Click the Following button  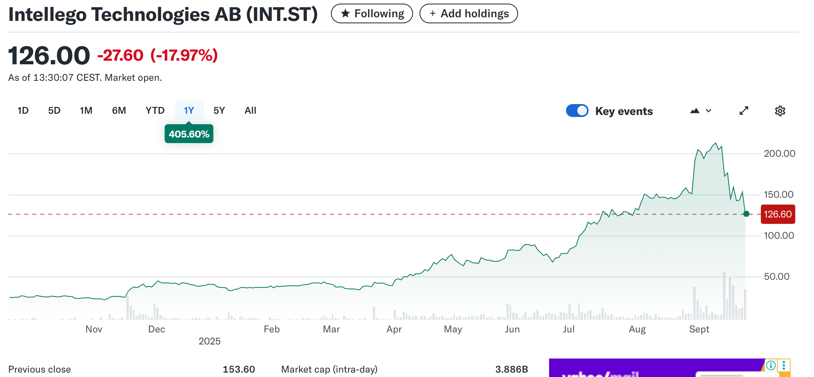coord(372,14)
